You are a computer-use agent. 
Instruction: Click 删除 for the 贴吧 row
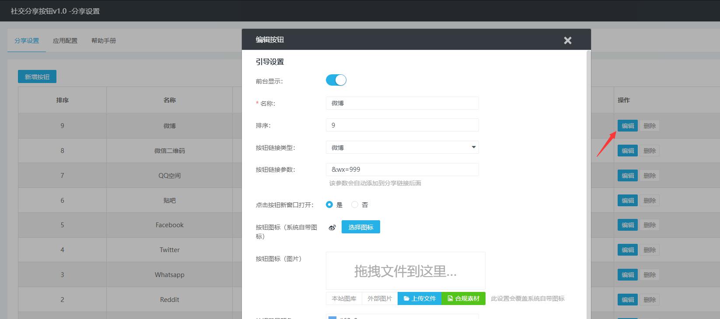pos(650,201)
